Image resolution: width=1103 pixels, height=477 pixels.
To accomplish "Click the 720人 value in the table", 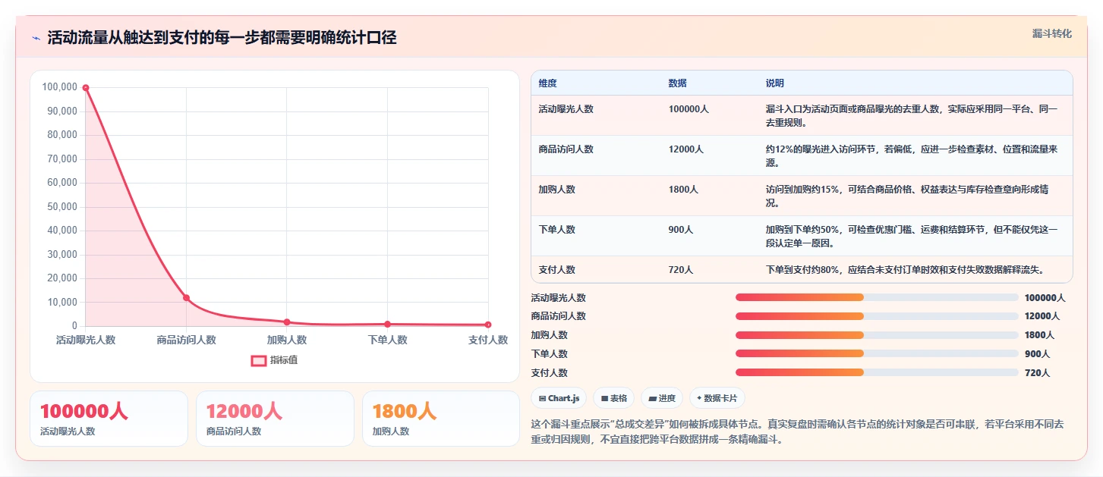I will point(680,270).
